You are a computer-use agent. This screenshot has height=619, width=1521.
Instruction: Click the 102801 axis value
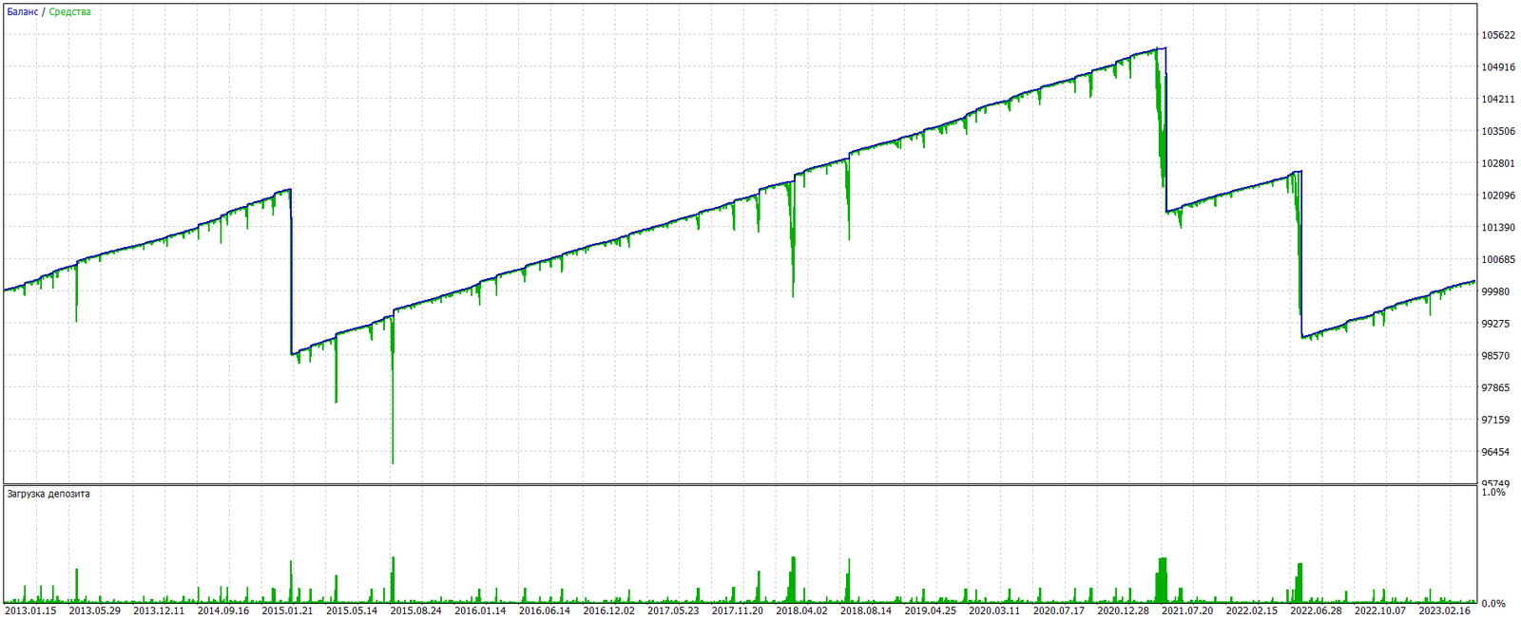[x=1498, y=163]
